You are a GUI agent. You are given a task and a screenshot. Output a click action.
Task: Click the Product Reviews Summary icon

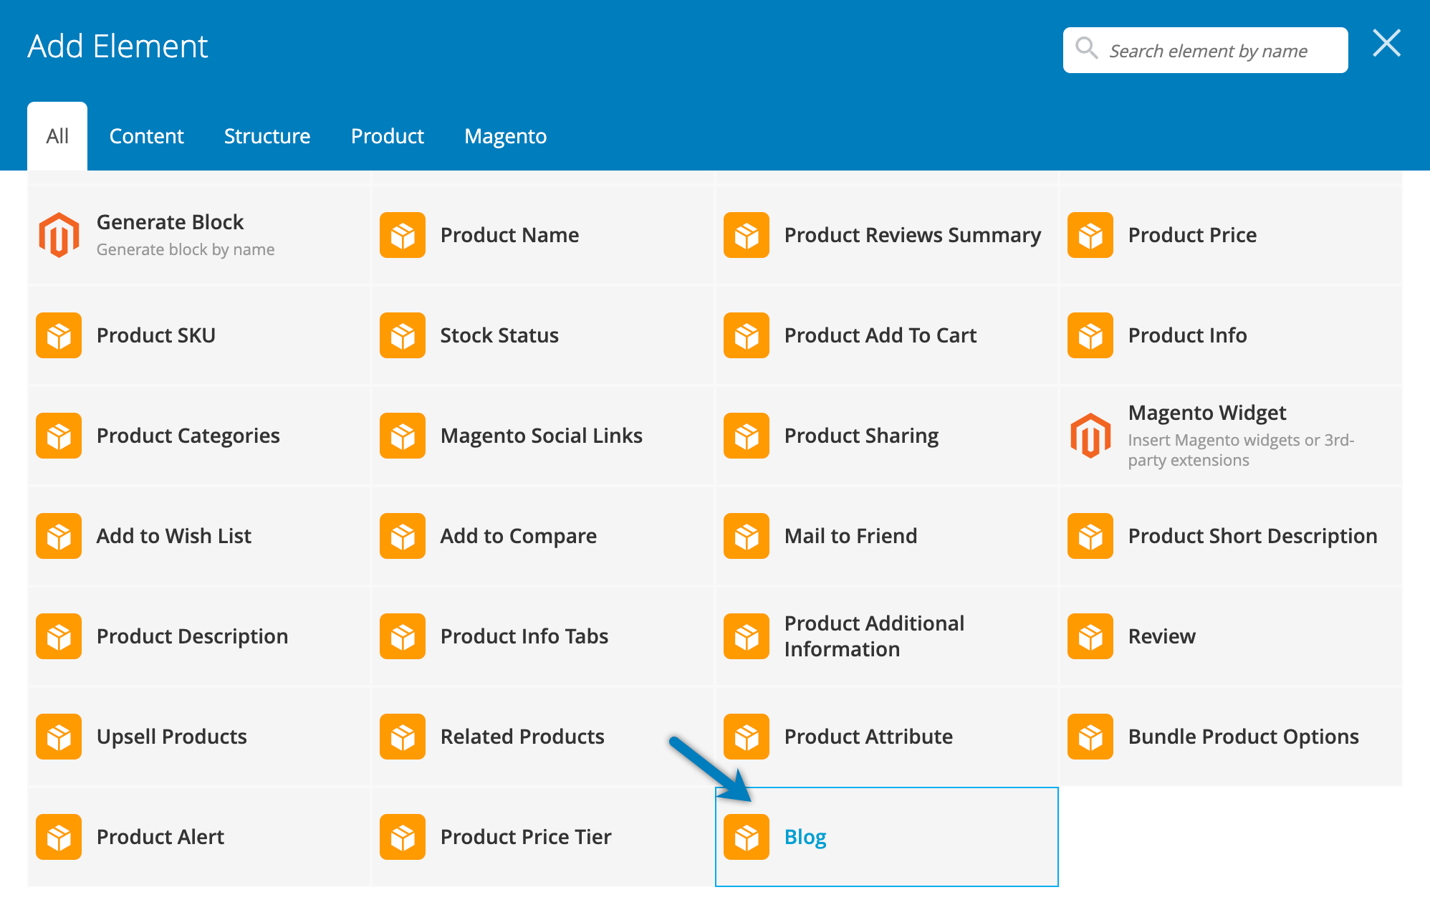coord(747,235)
